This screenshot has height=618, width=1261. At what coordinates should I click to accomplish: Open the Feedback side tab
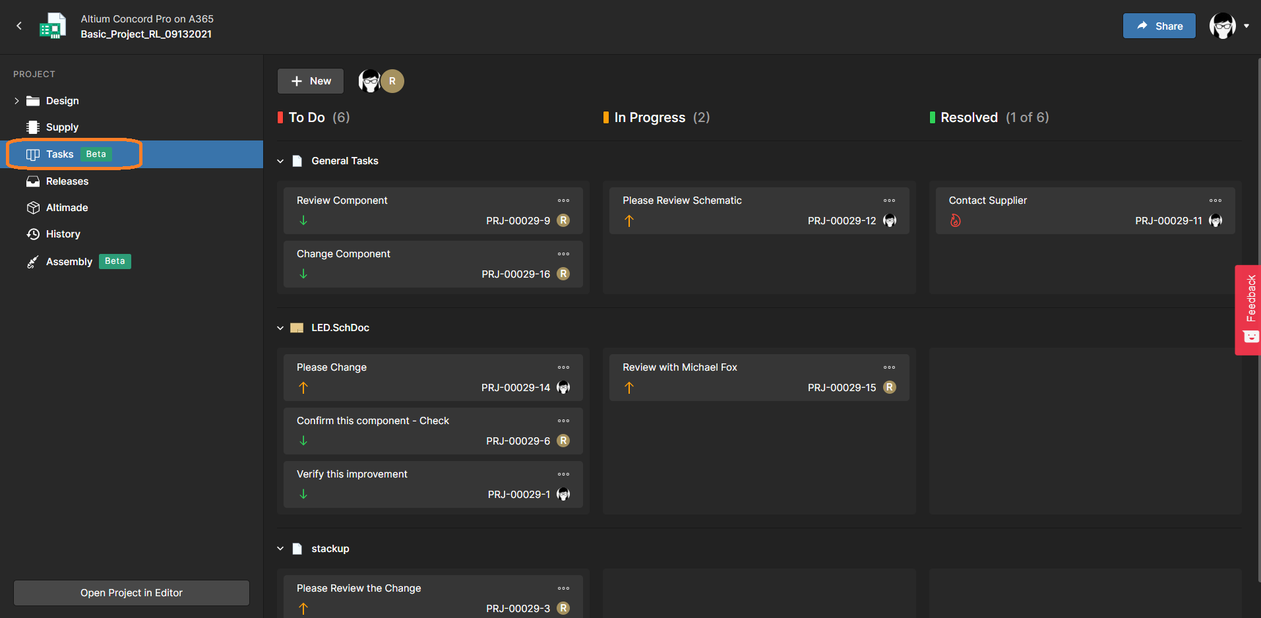click(1250, 309)
